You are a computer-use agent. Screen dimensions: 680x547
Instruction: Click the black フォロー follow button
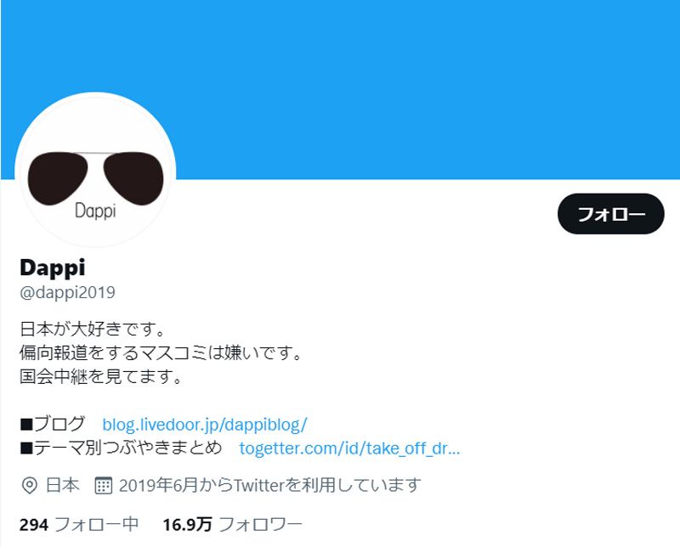(610, 214)
